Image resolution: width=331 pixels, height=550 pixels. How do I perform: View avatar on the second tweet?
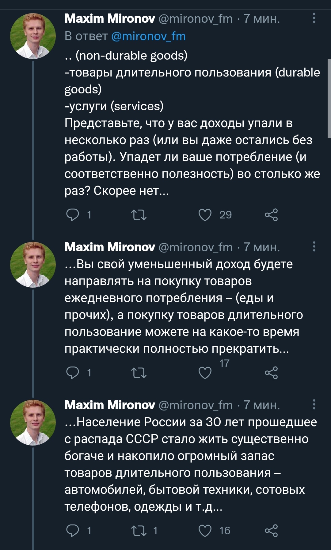click(x=33, y=265)
